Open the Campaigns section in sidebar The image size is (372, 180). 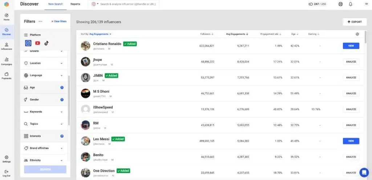(7, 61)
